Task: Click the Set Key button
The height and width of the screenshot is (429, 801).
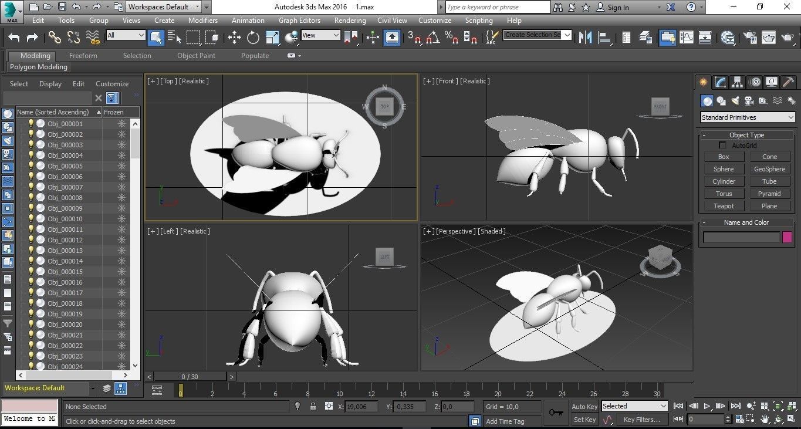Action: click(584, 420)
